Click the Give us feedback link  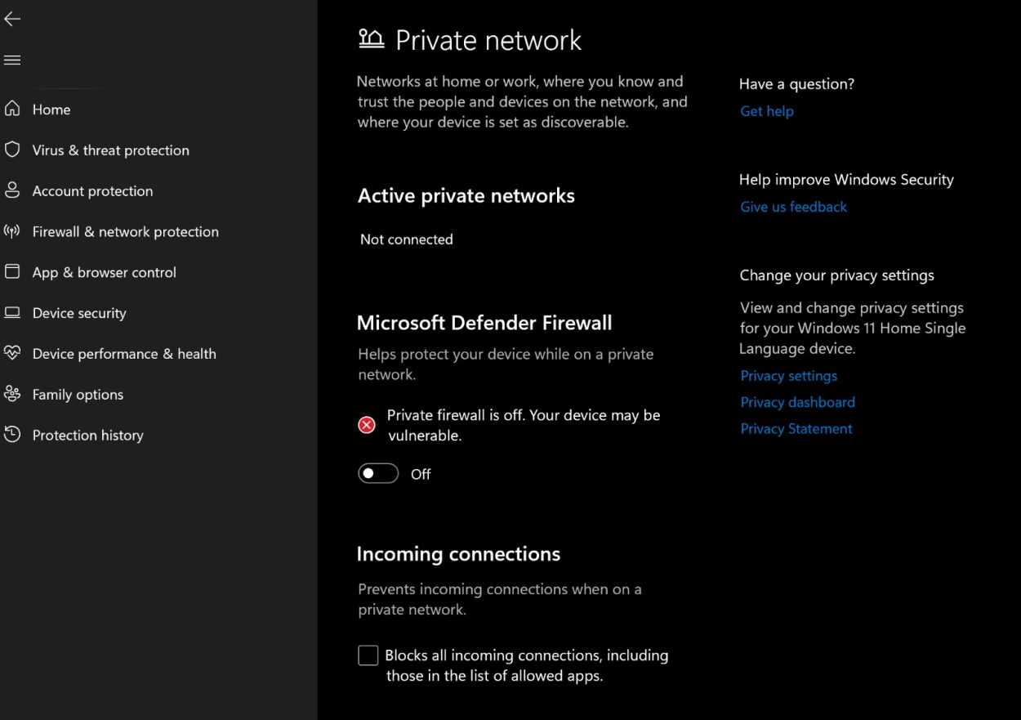793,207
